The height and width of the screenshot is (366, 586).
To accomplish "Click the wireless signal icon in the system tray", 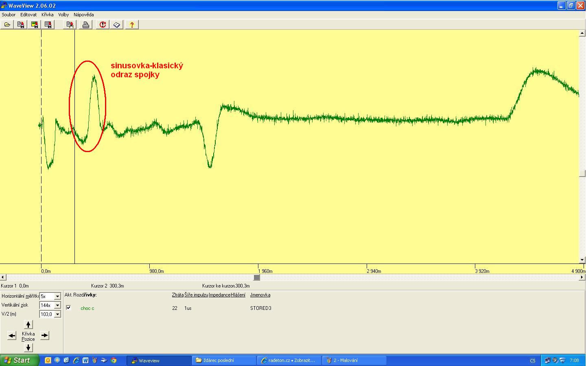I will tap(562, 360).
